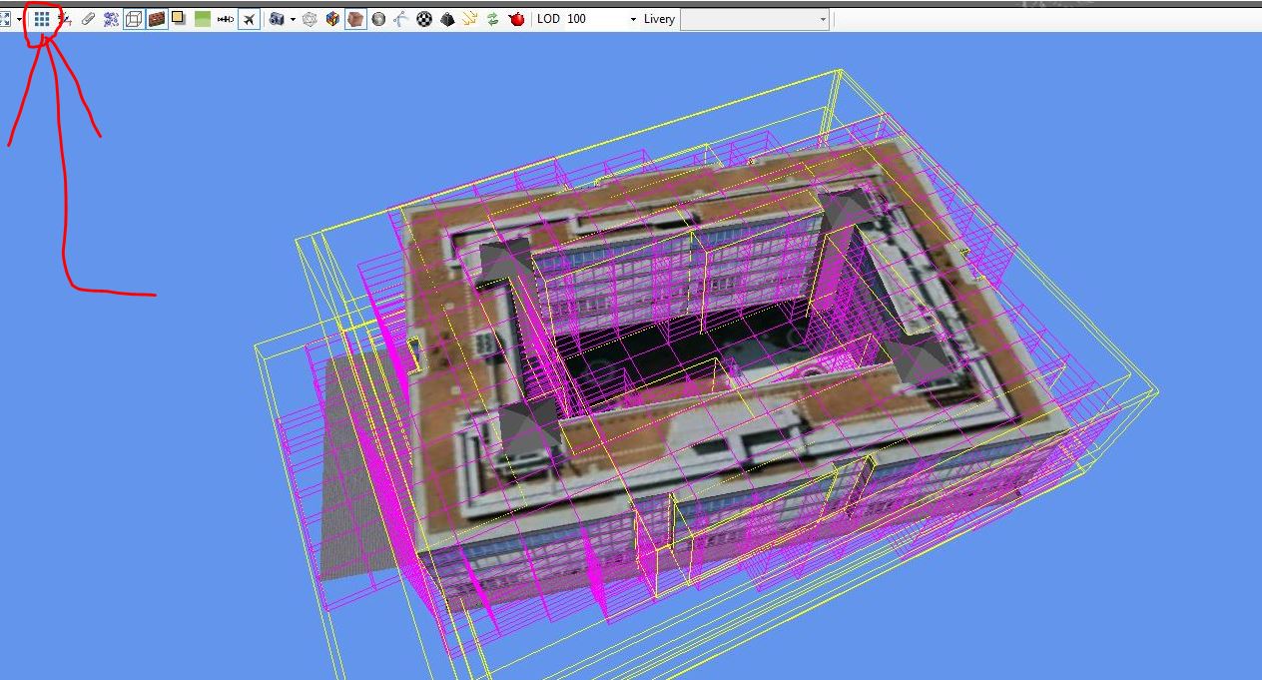The image size is (1262, 680).
Task: Click the red teapot icon
Action: (x=516, y=19)
